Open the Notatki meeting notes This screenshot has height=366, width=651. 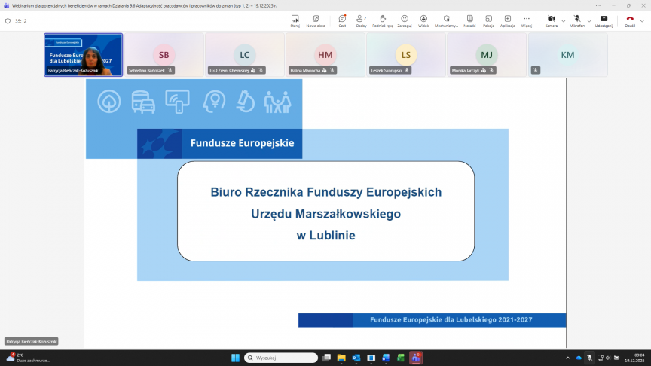pos(469,20)
